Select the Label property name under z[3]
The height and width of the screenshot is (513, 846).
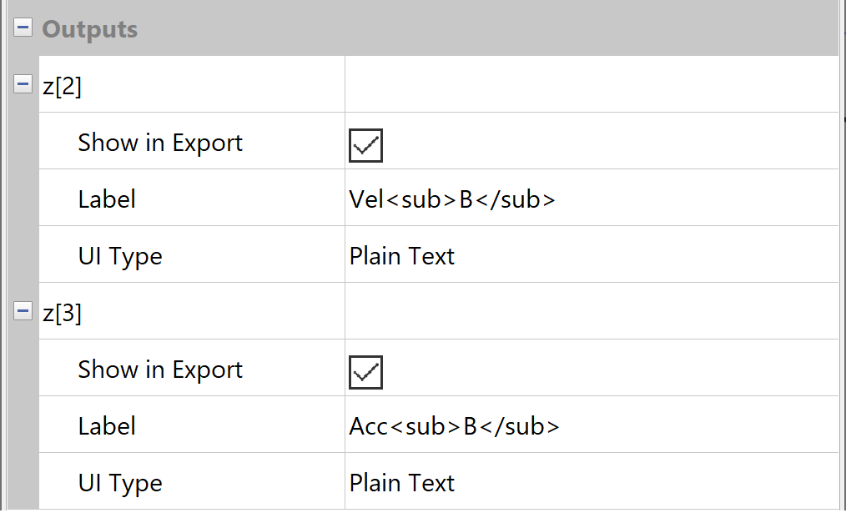(x=107, y=426)
